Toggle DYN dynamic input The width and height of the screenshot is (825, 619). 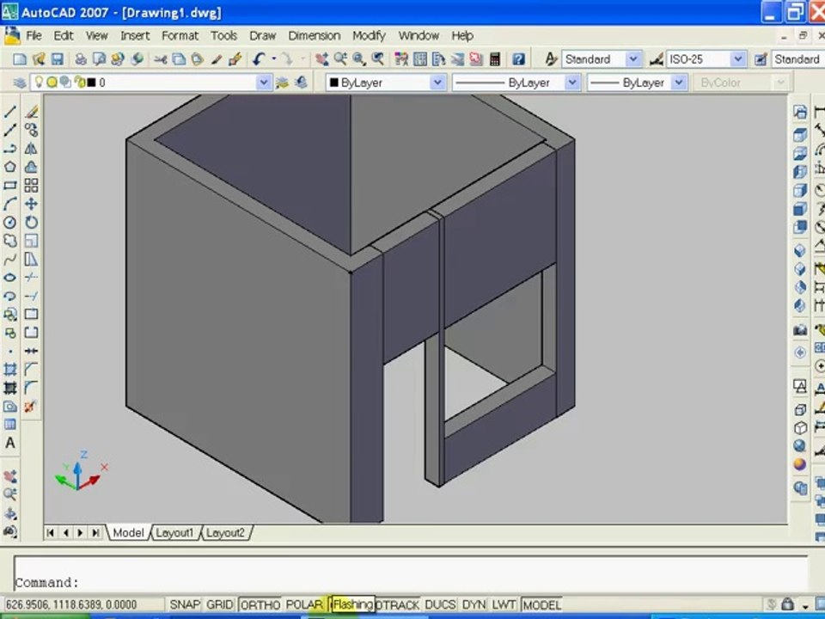coord(474,604)
